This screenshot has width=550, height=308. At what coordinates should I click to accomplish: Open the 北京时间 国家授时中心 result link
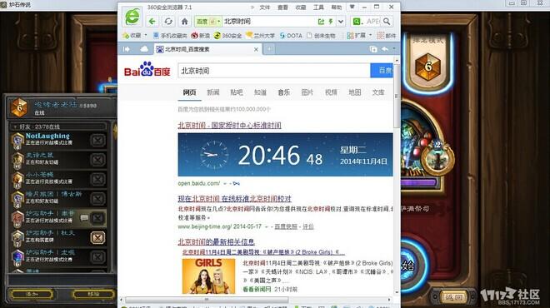click(229, 125)
